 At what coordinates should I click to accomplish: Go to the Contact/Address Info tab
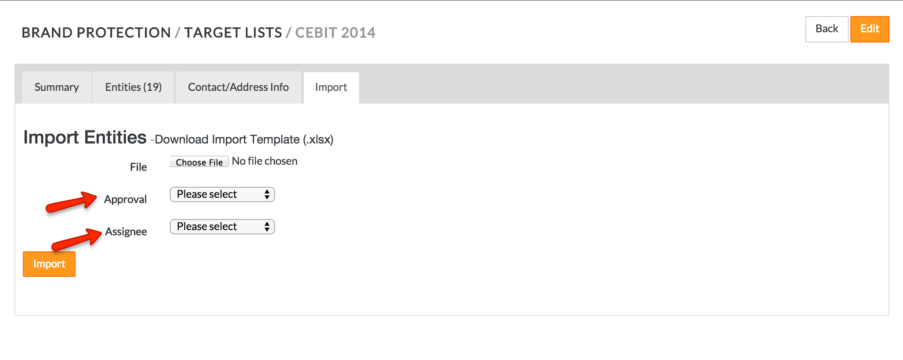238,87
